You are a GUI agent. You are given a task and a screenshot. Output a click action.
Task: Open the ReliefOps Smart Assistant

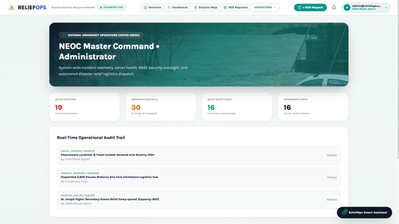coord(364,212)
